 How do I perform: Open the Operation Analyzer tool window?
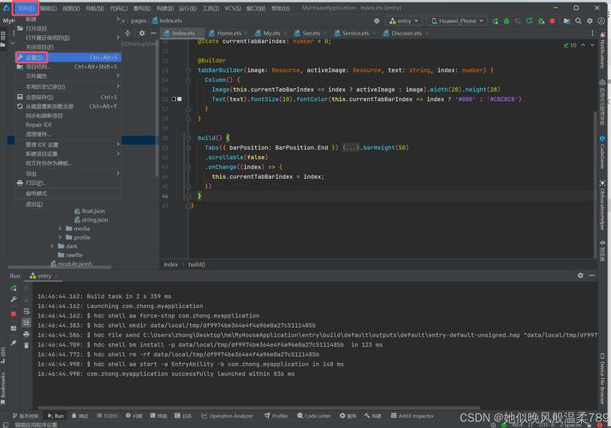pos(227,416)
